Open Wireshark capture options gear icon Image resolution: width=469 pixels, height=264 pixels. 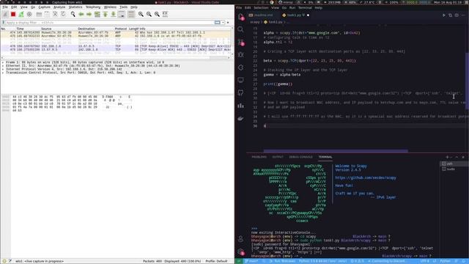(29, 14)
